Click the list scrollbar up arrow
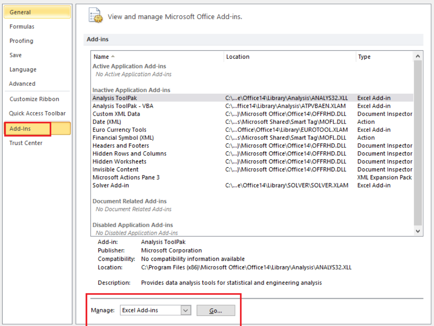The image size is (434, 326). coord(418,56)
